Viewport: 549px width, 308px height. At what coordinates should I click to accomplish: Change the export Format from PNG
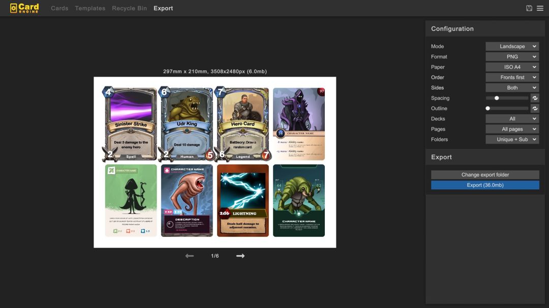click(x=512, y=56)
